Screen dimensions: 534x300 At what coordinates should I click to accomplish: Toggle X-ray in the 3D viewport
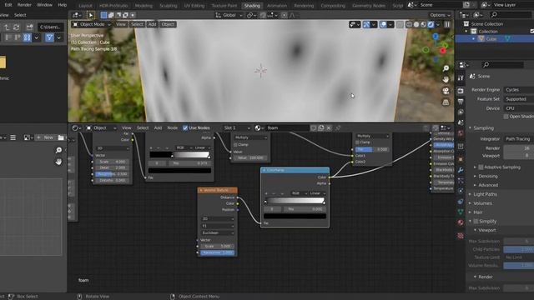point(400,24)
